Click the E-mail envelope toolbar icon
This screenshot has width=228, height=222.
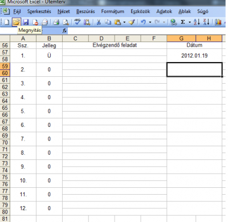pos(44,22)
